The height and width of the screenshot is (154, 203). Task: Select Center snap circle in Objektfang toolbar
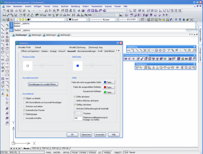(x=157, y=50)
